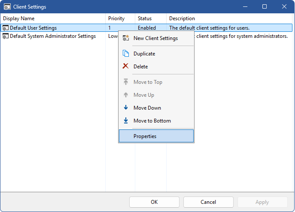Choose Duplicate from the context menu
Viewport: 295px width, 212px height.
pyautogui.click(x=144, y=54)
